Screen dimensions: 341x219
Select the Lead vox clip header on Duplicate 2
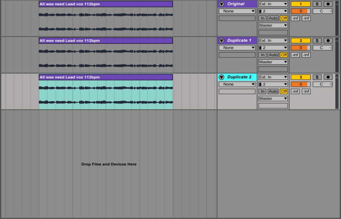point(106,77)
